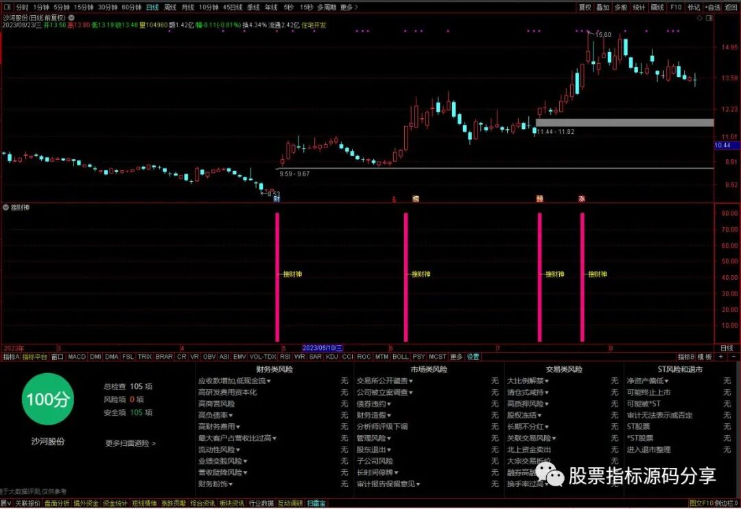Click the 指标B button
This screenshot has width=741, height=509.
[685, 357]
